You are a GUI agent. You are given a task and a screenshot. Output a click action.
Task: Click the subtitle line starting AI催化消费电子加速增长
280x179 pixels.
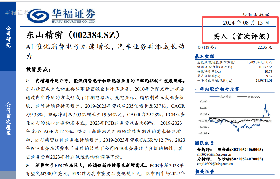coord(105,51)
